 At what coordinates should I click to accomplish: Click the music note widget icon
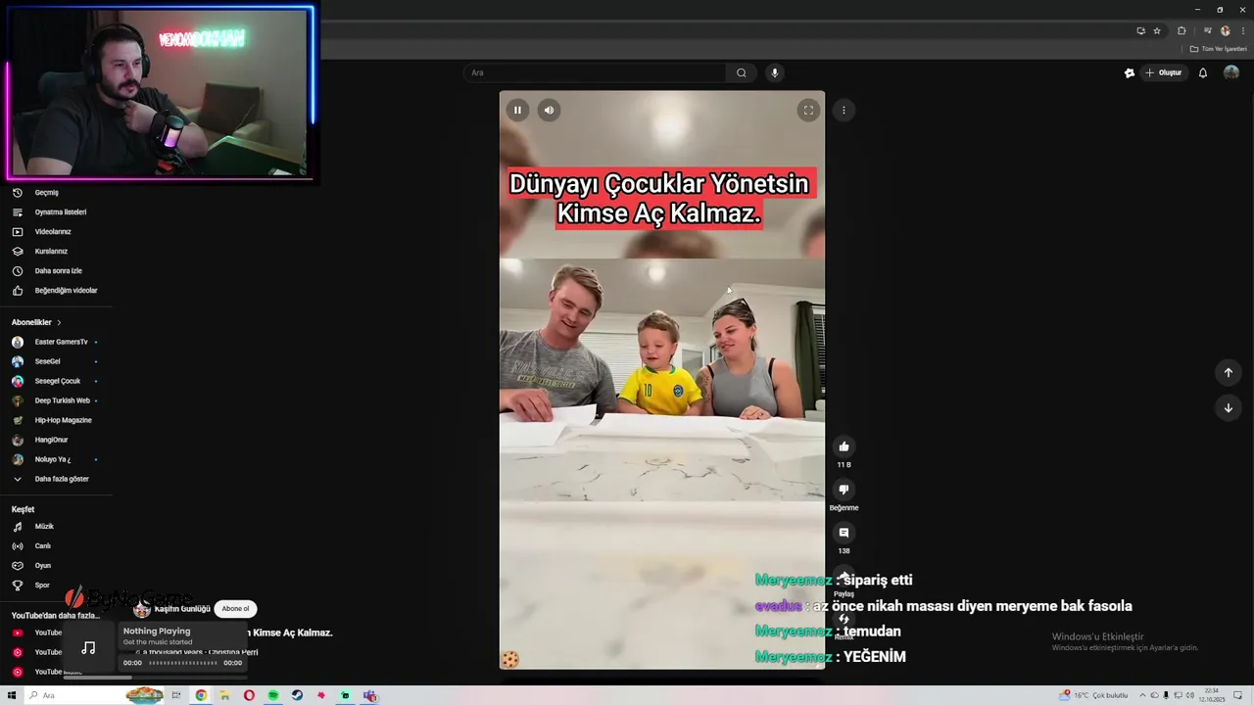pos(88,648)
